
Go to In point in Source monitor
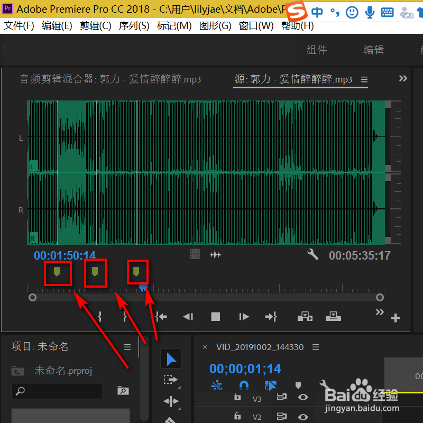(161, 316)
